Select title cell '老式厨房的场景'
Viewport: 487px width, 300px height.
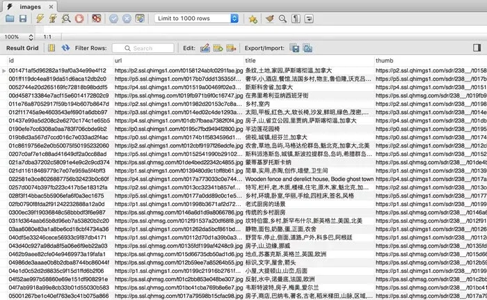(310, 204)
